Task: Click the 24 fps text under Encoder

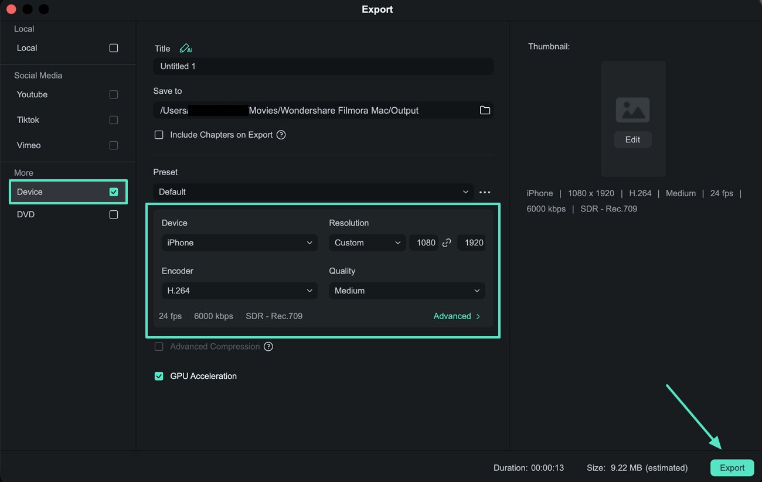Action: 171,316
